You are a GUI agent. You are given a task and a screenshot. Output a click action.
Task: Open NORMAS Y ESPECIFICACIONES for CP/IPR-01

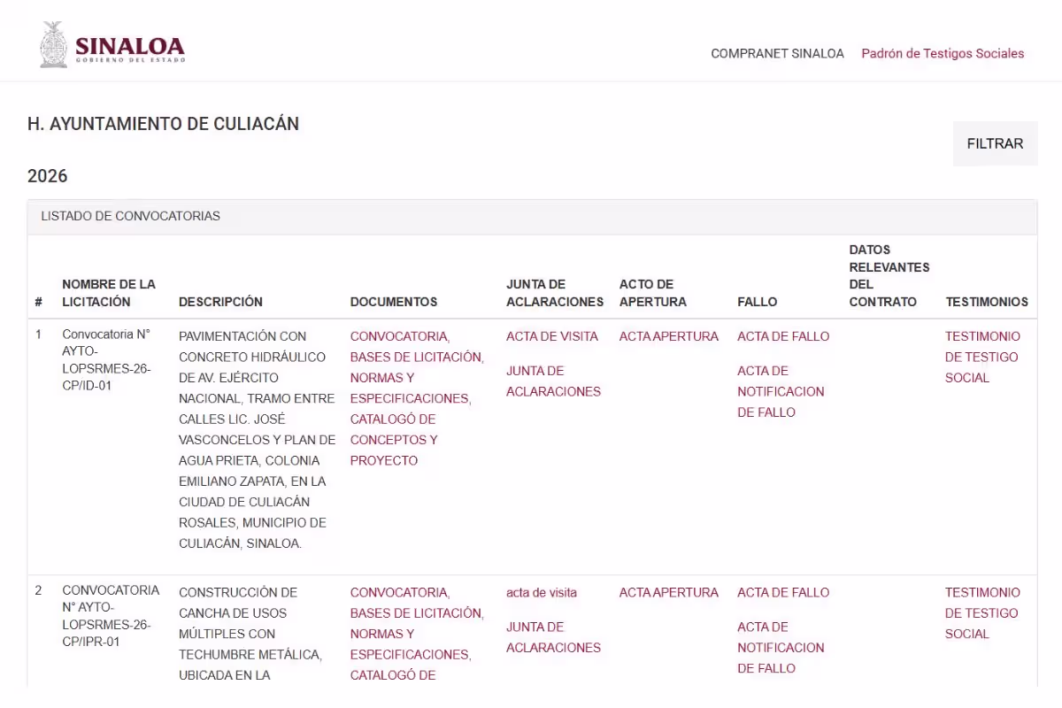pyautogui.click(x=411, y=643)
